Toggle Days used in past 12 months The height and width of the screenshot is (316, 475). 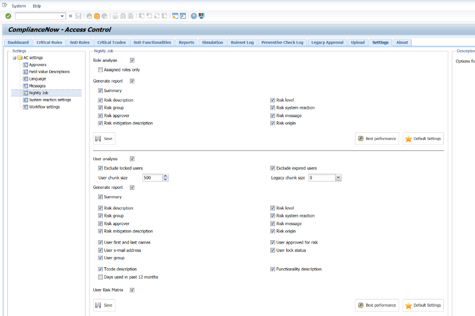[100, 277]
